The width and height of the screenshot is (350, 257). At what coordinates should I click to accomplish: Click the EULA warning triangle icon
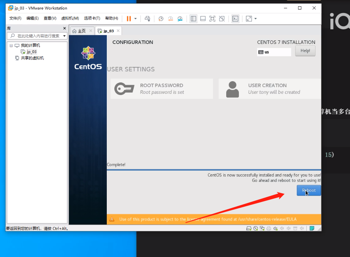(x=112, y=219)
